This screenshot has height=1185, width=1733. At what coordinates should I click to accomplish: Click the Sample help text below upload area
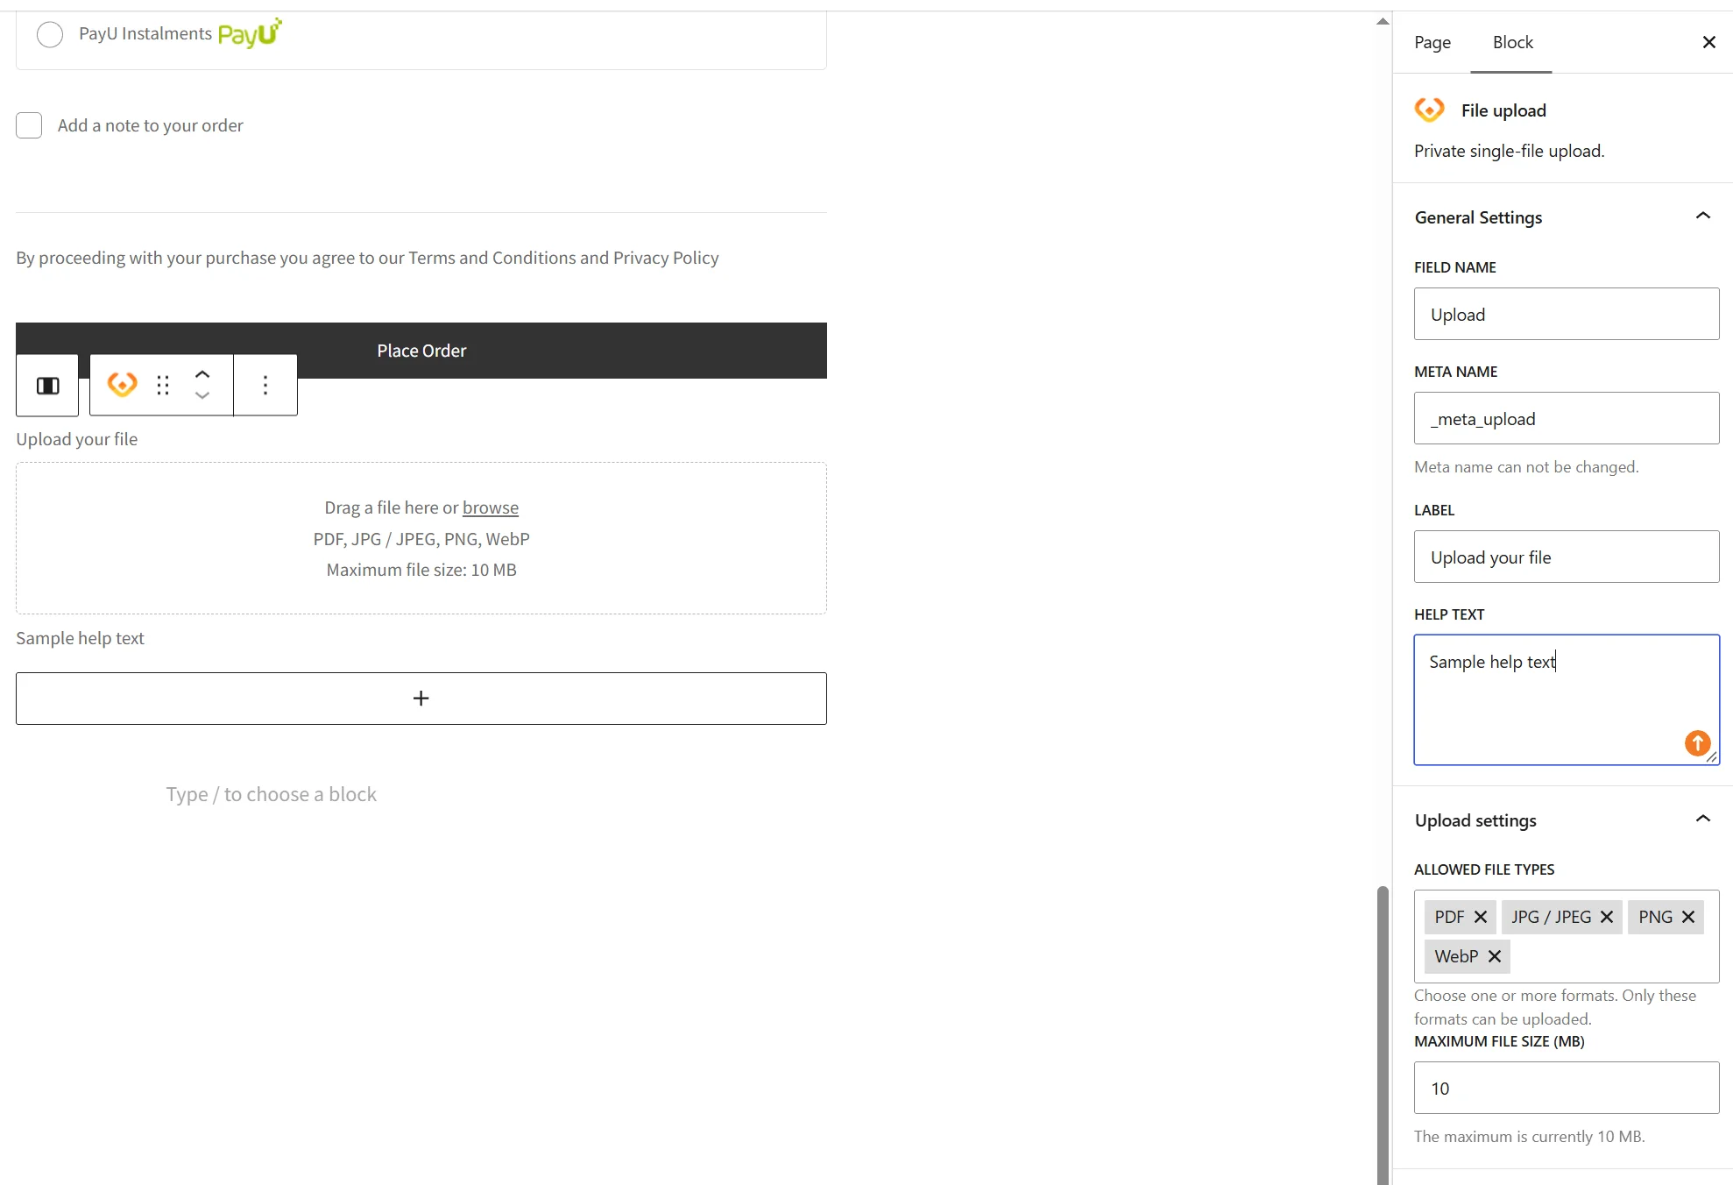[x=80, y=638]
